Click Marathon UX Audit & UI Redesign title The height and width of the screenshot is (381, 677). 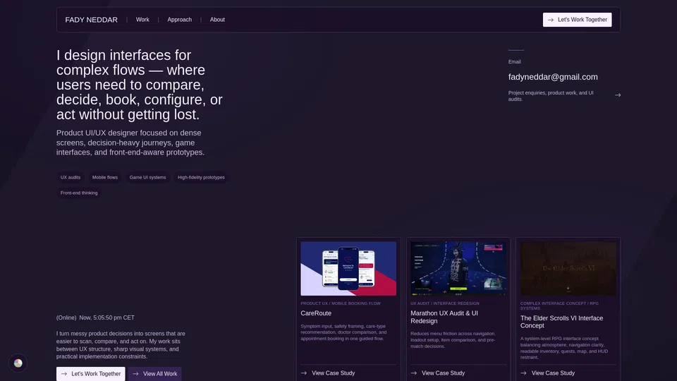coord(444,317)
